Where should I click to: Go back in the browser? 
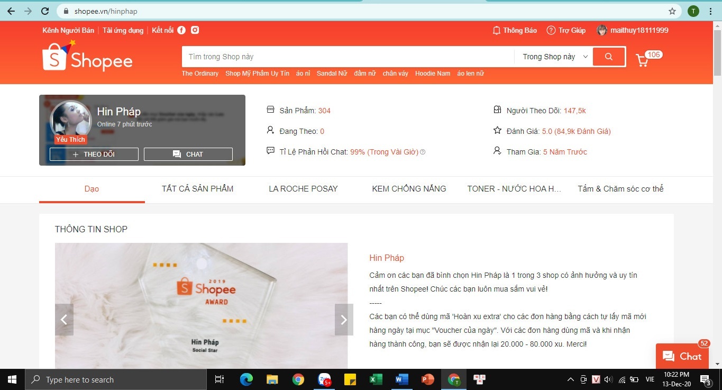[11, 11]
